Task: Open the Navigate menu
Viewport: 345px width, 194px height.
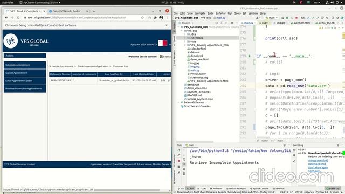Action: [x=200, y=13]
